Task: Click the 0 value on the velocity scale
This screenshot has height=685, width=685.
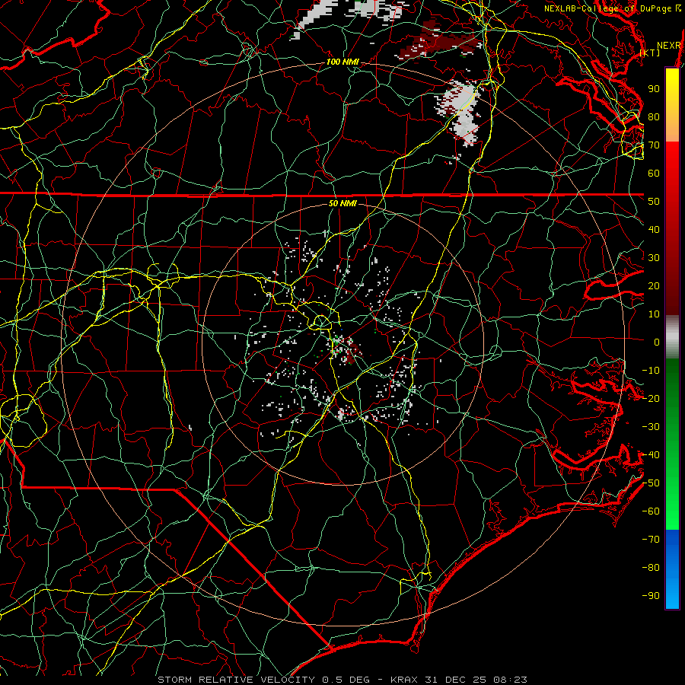Action: point(657,342)
